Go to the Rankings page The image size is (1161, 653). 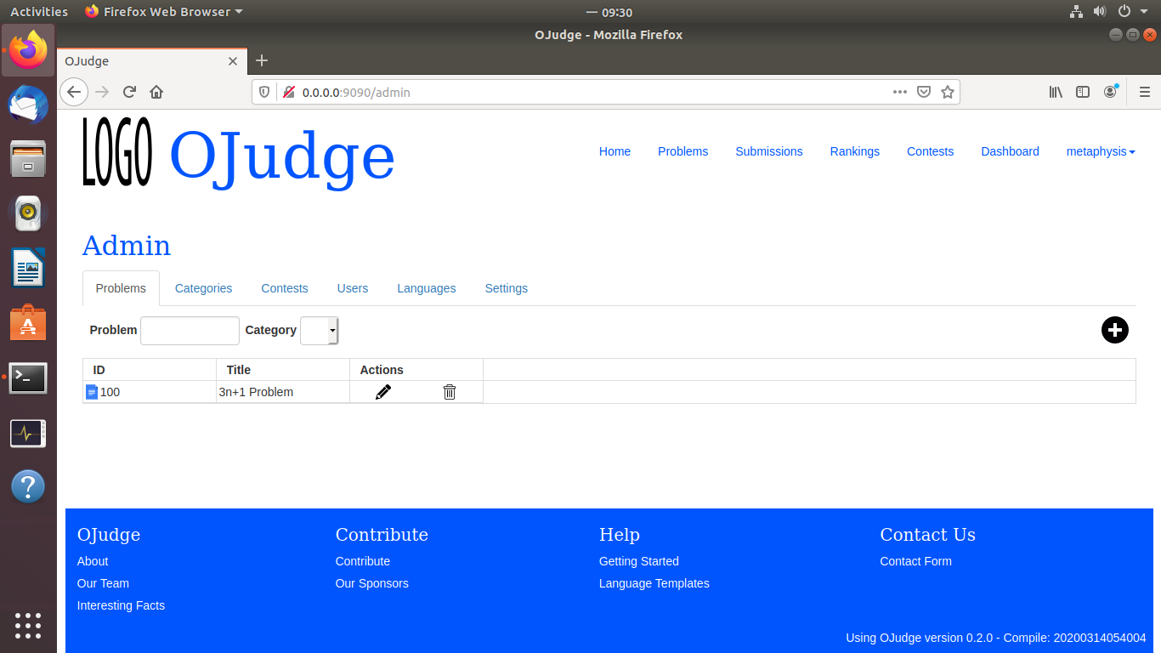pos(854,151)
